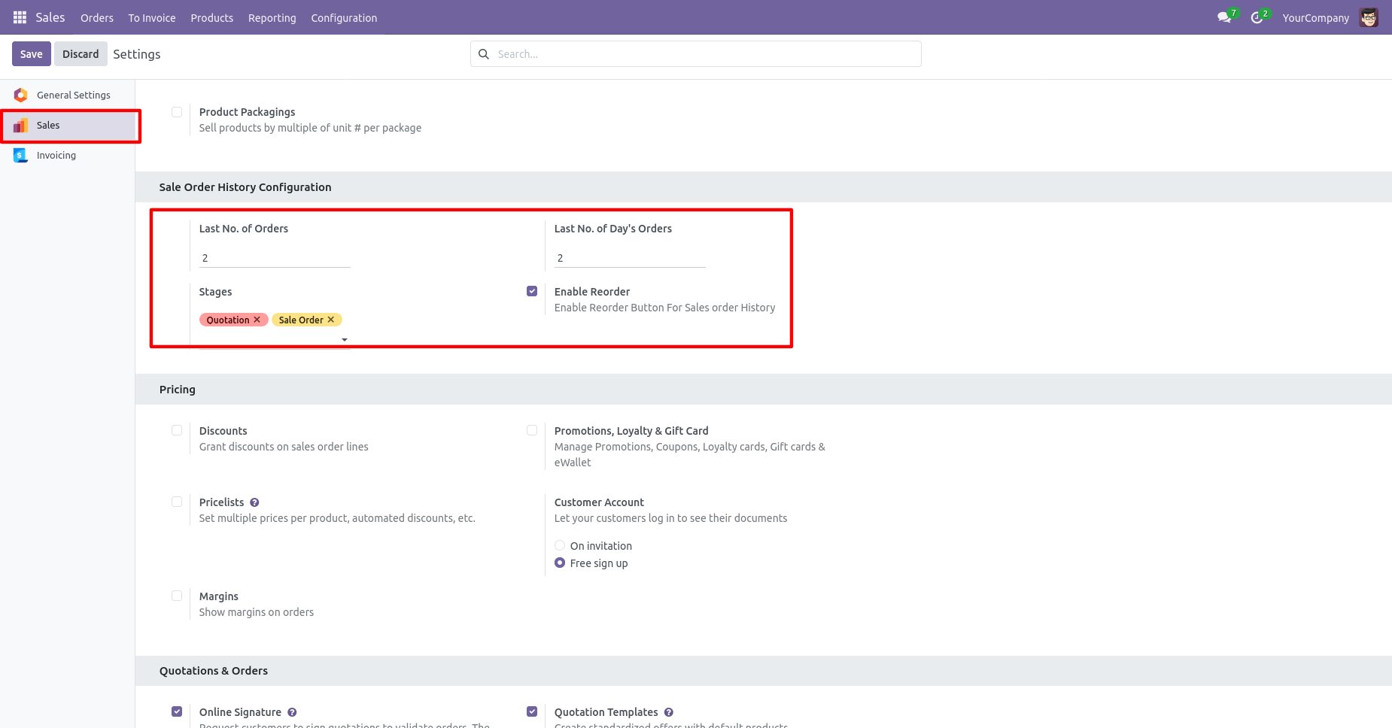Click the Online Signature help icon
Viewport: 1392px width, 728px height.
click(292, 712)
